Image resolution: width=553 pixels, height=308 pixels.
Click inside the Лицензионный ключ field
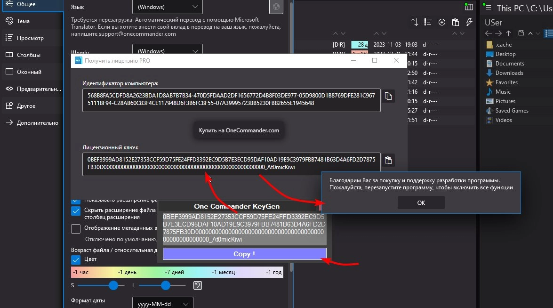click(x=232, y=164)
